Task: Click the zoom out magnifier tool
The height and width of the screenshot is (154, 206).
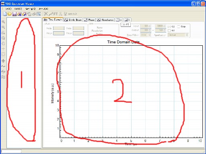Action: tap(3, 27)
